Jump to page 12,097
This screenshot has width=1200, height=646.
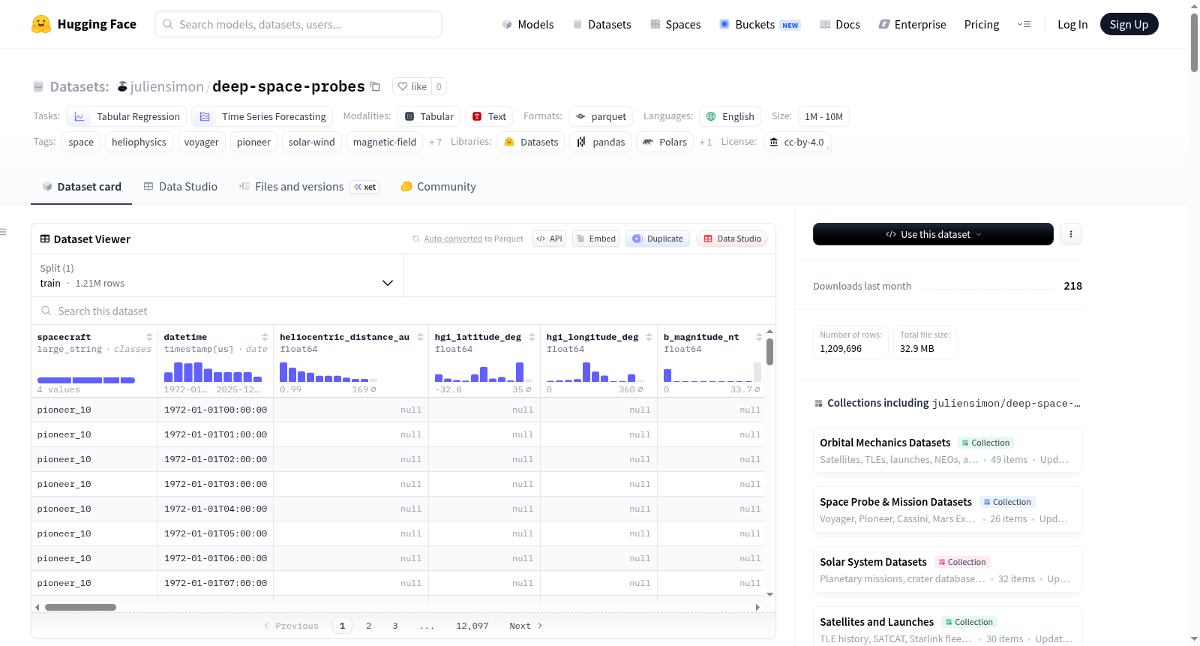coord(472,626)
